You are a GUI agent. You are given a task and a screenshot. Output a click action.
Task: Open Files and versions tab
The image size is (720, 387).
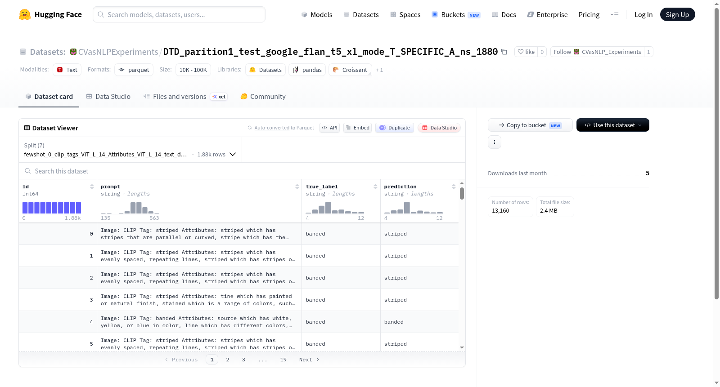point(185,97)
